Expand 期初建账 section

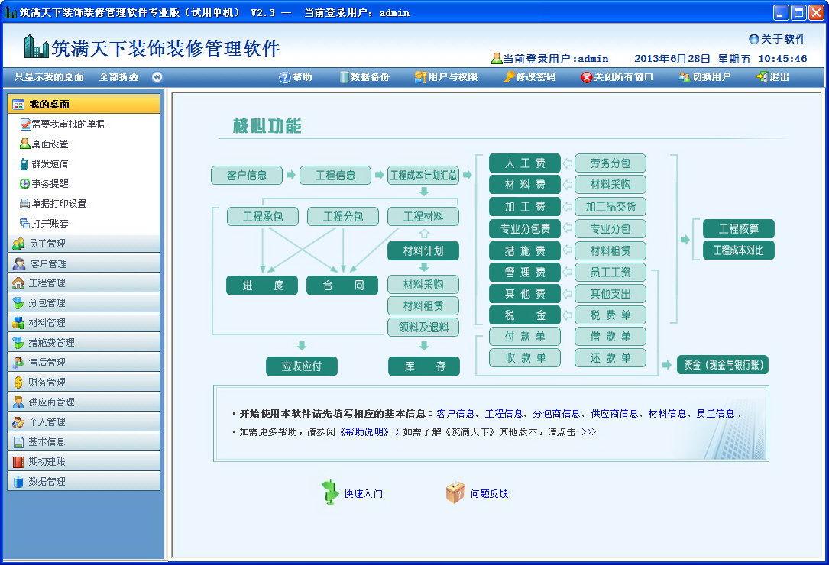pos(83,461)
